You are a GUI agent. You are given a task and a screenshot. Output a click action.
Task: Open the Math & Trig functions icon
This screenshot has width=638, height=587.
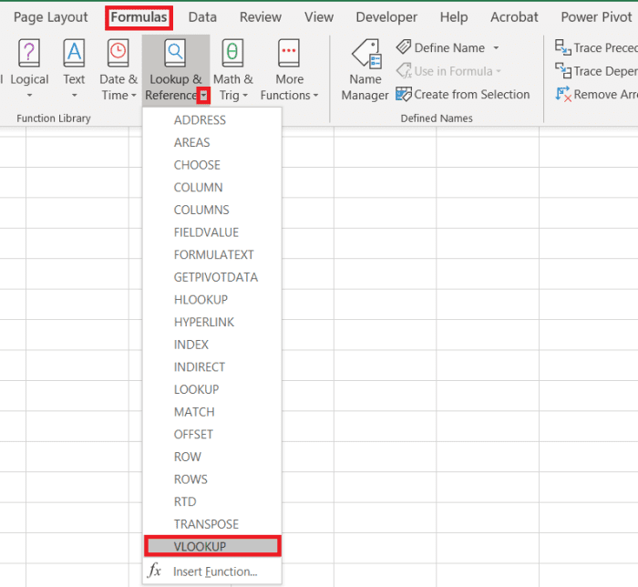pyautogui.click(x=232, y=53)
